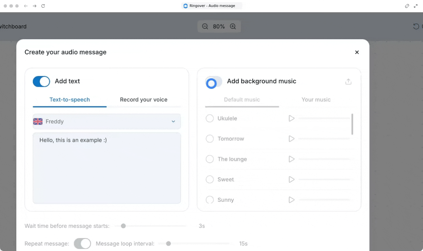
Task: Click the 'Message loop interval' label
Action: click(x=125, y=244)
